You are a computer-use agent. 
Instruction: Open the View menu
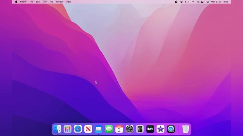45,2
